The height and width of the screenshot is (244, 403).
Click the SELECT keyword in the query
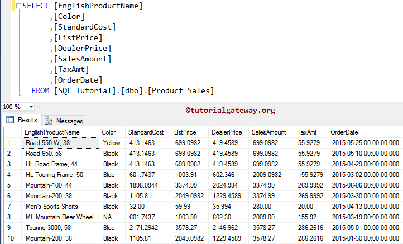(x=36, y=6)
